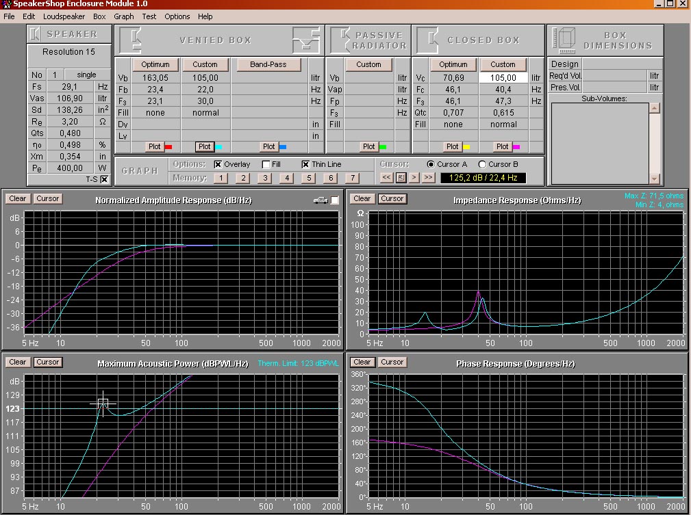The width and height of the screenshot is (691, 515).
Task: Open the box dimensions cube icon
Action: [x=564, y=40]
